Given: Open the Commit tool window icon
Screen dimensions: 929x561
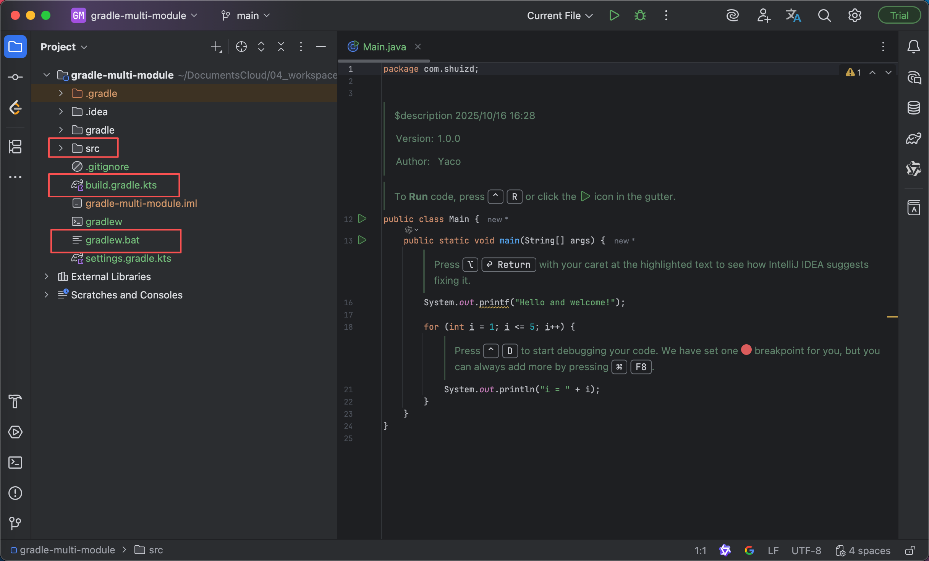Looking at the screenshot, I should pyautogui.click(x=15, y=77).
